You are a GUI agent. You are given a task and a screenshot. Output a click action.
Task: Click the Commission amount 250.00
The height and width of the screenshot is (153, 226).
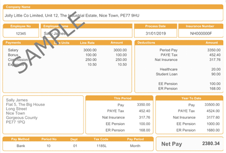pyautogui.click(x=121, y=59)
